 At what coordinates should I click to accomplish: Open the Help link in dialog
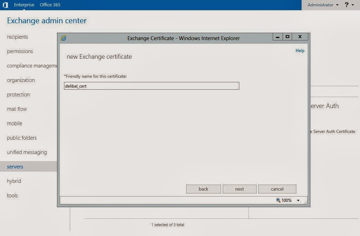click(x=300, y=51)
